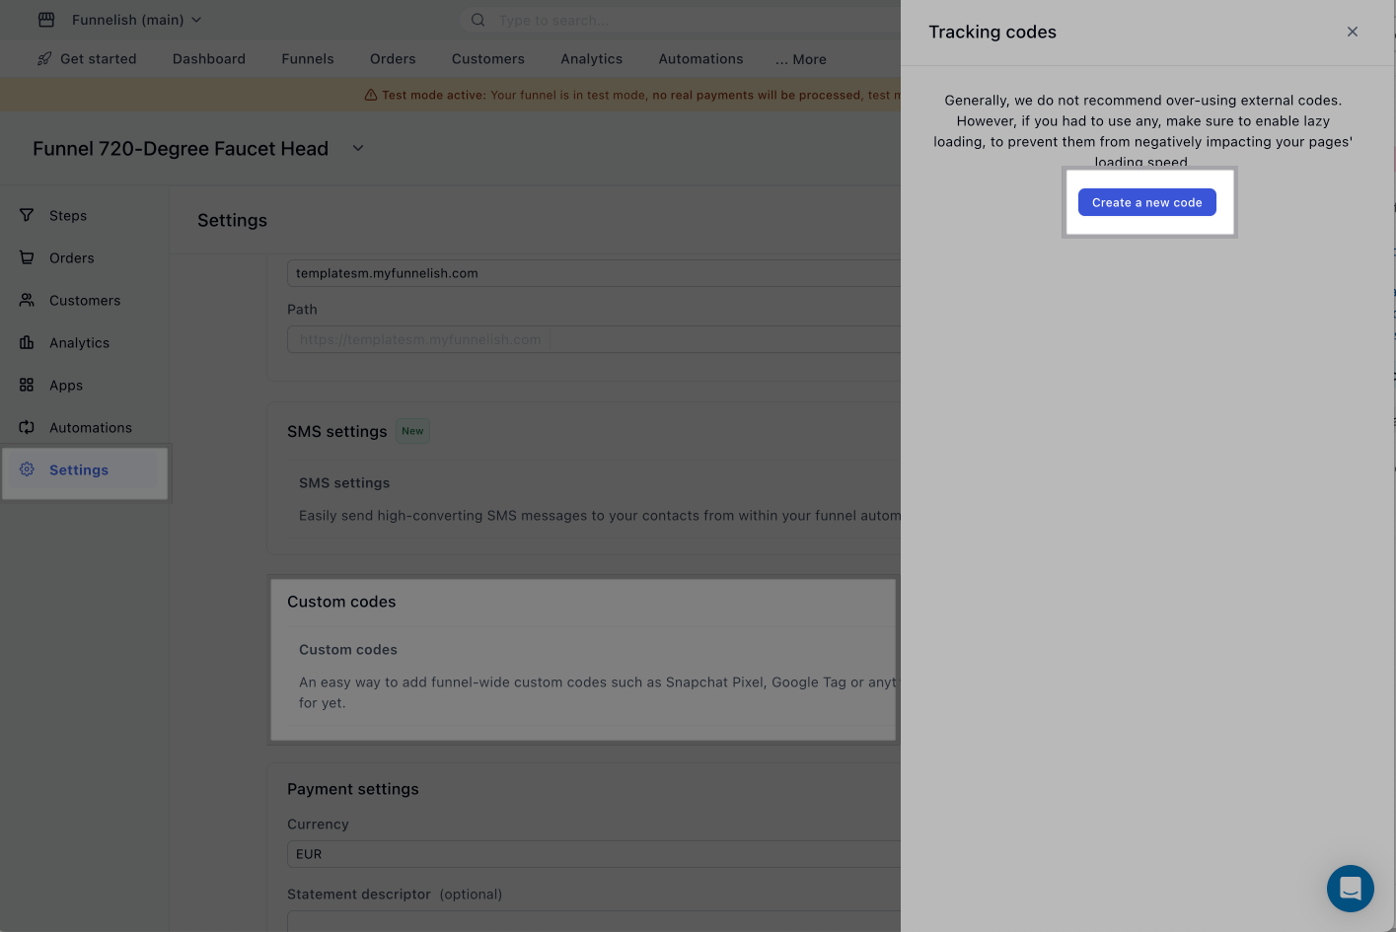
Task: Click the Settings gear icon in sidebar
Action: pyautogui.click(x=27, y=469)
